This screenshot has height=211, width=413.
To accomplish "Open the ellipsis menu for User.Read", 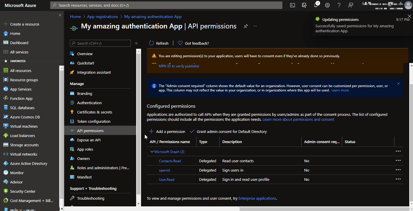I will [x=398, y=179].
